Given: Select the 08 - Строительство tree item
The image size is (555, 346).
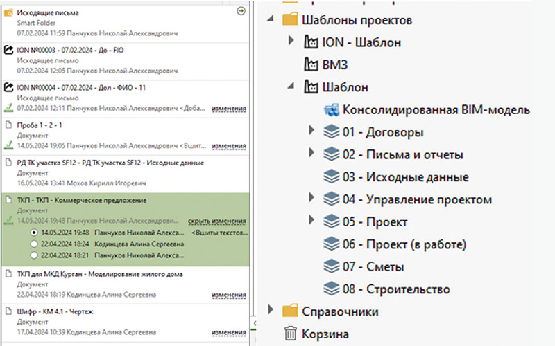Looking at the screenshot, I should click(x=386, y=289).
